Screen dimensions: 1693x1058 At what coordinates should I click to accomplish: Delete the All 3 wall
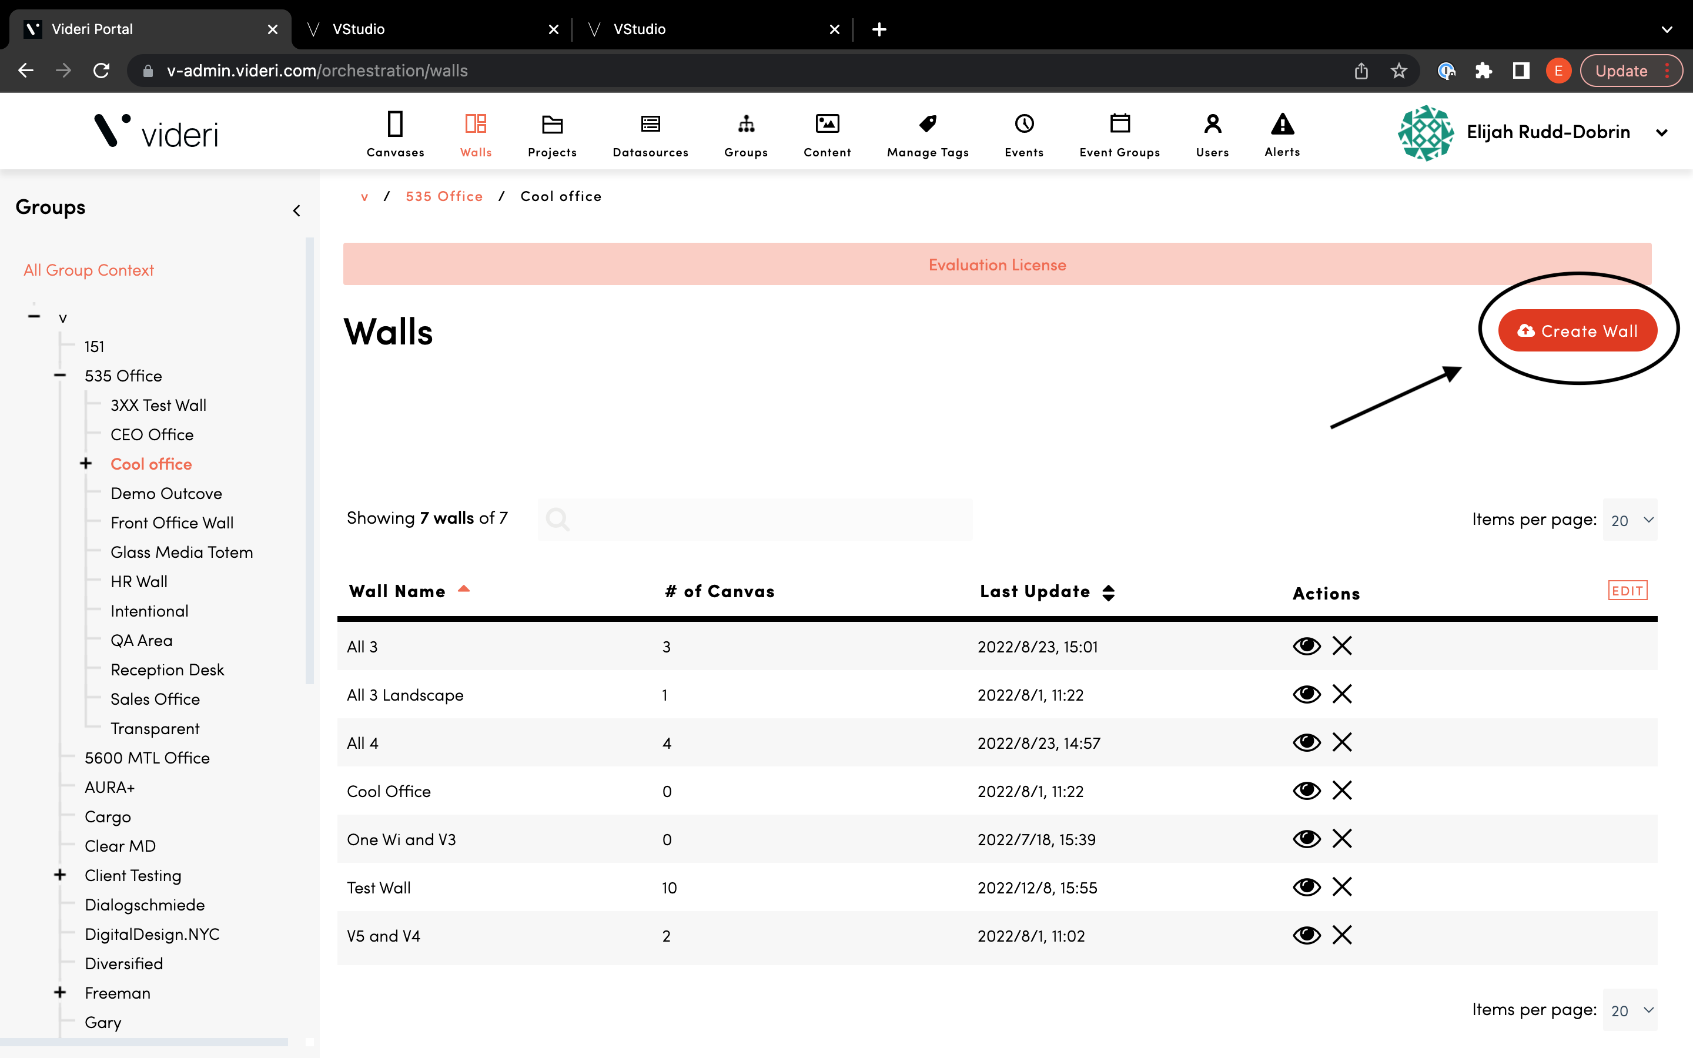click(1342, 645)
